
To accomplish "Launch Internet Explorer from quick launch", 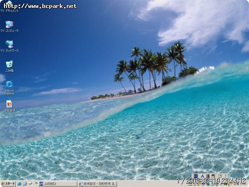I will coord(19,184).
